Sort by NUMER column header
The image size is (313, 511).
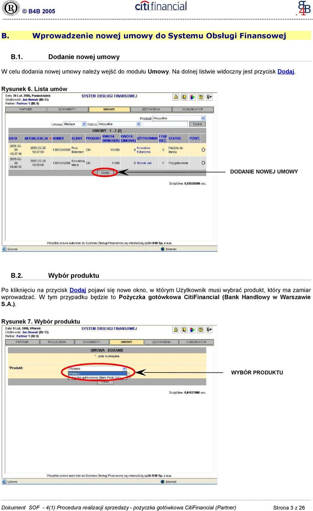click(58, 139)
